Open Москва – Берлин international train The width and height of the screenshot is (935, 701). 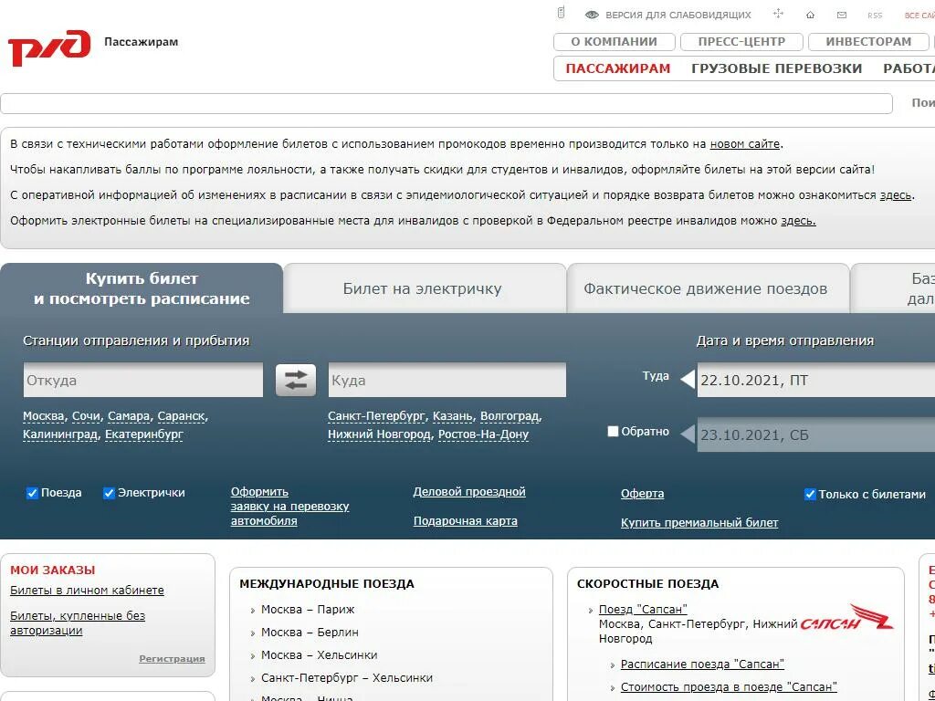[x=310, y=632]
